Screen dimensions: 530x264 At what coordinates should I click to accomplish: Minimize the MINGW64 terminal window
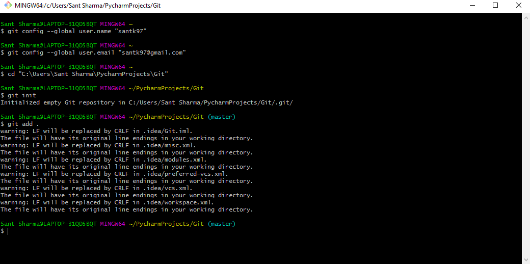(472, 6)
